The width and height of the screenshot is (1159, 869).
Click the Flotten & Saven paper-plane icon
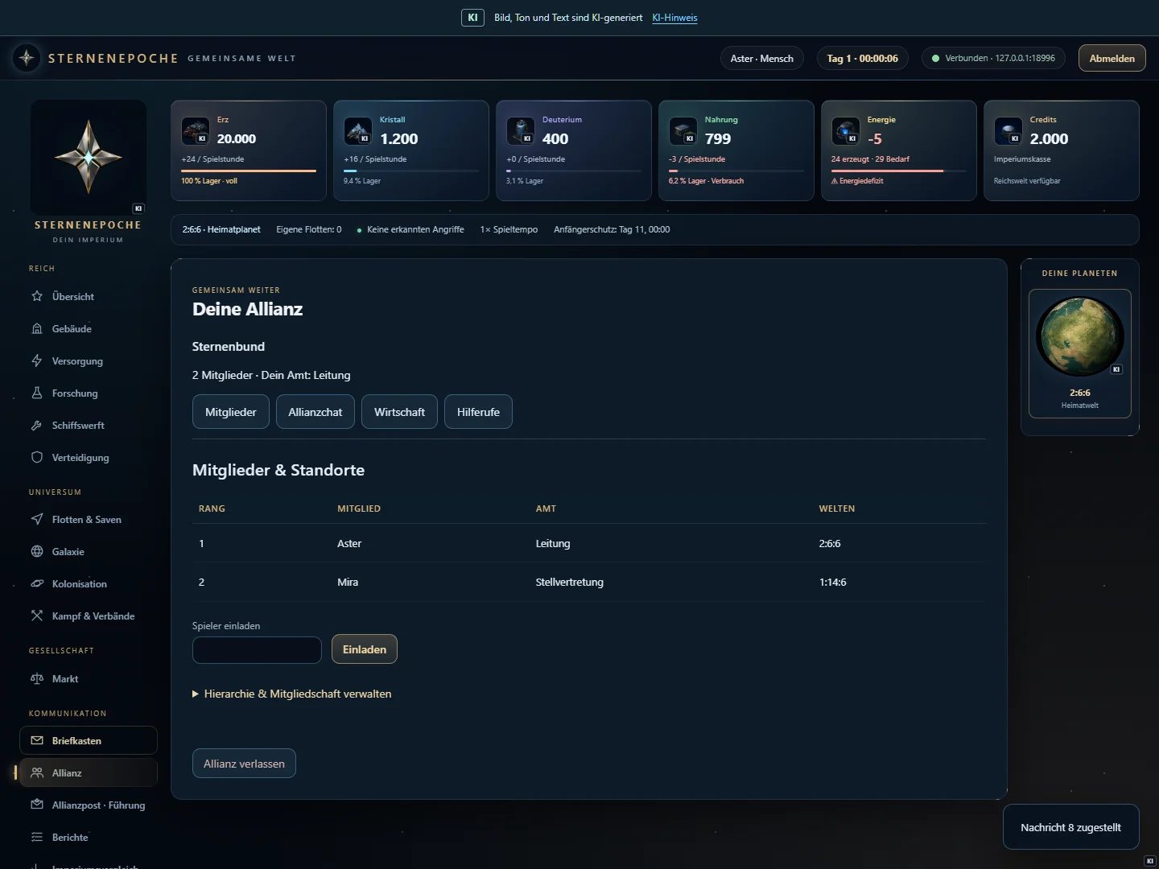[x=37, y=519]
